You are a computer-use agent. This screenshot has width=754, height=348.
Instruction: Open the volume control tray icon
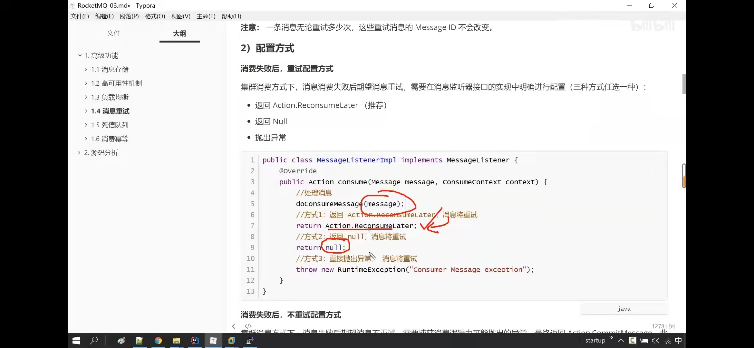click(x=655, y=341)
